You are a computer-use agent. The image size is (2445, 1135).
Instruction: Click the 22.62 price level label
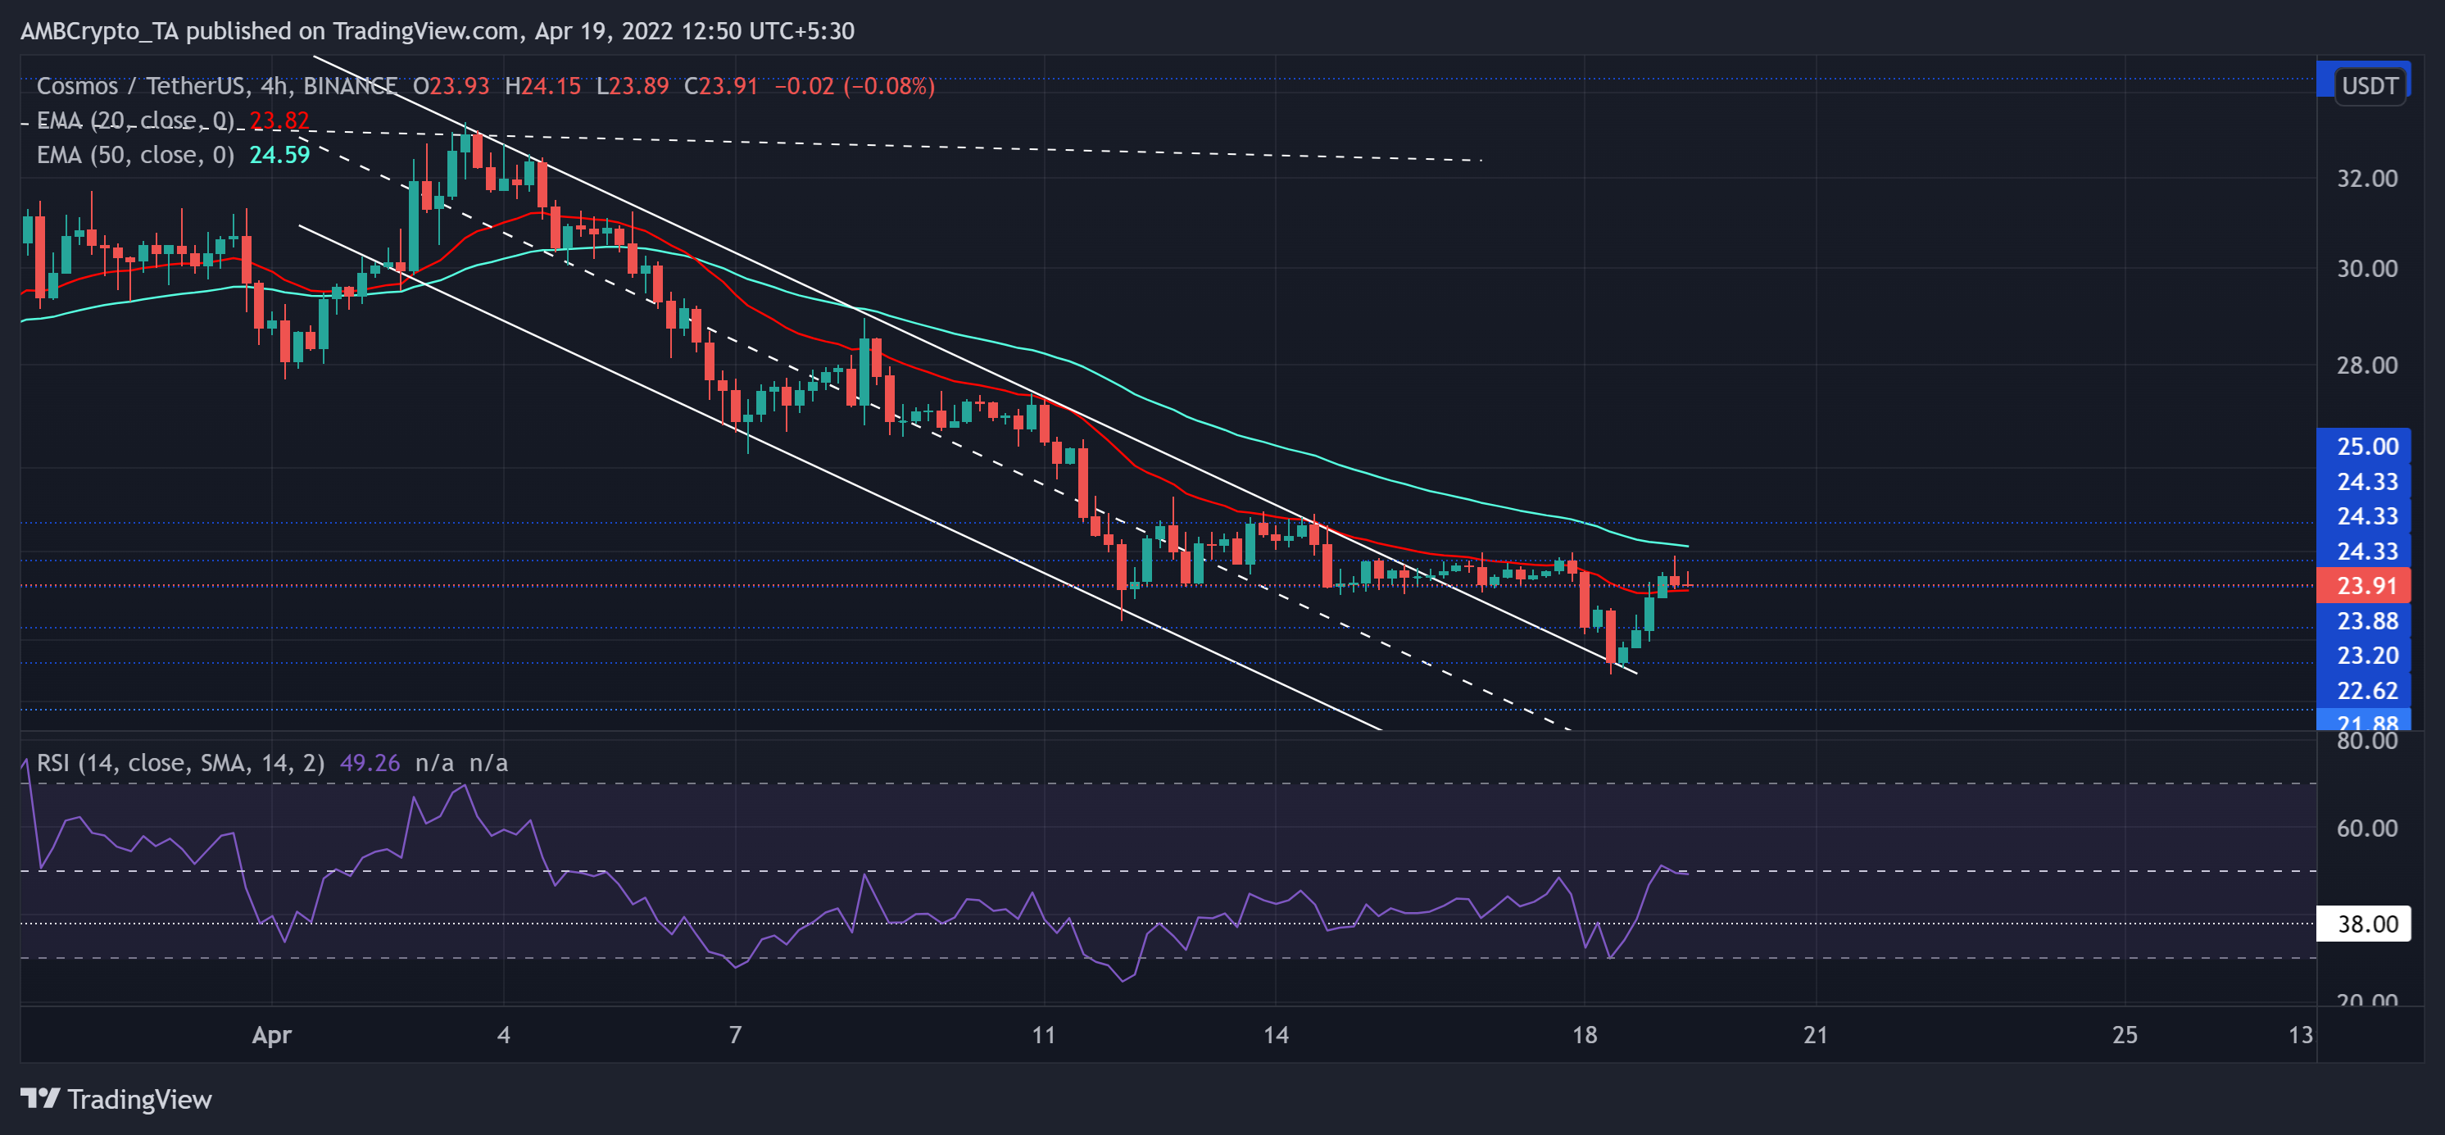point(2366,691)
